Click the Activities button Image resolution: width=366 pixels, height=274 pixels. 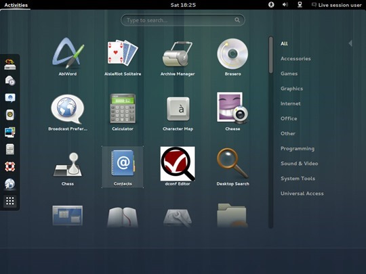coord(16,5)
